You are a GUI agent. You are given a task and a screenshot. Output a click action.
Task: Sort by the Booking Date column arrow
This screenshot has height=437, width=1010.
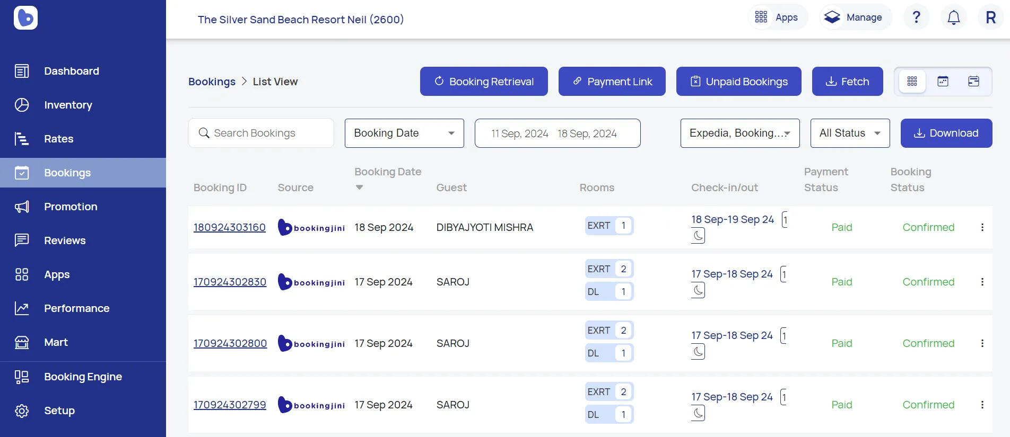pos(359,188)
